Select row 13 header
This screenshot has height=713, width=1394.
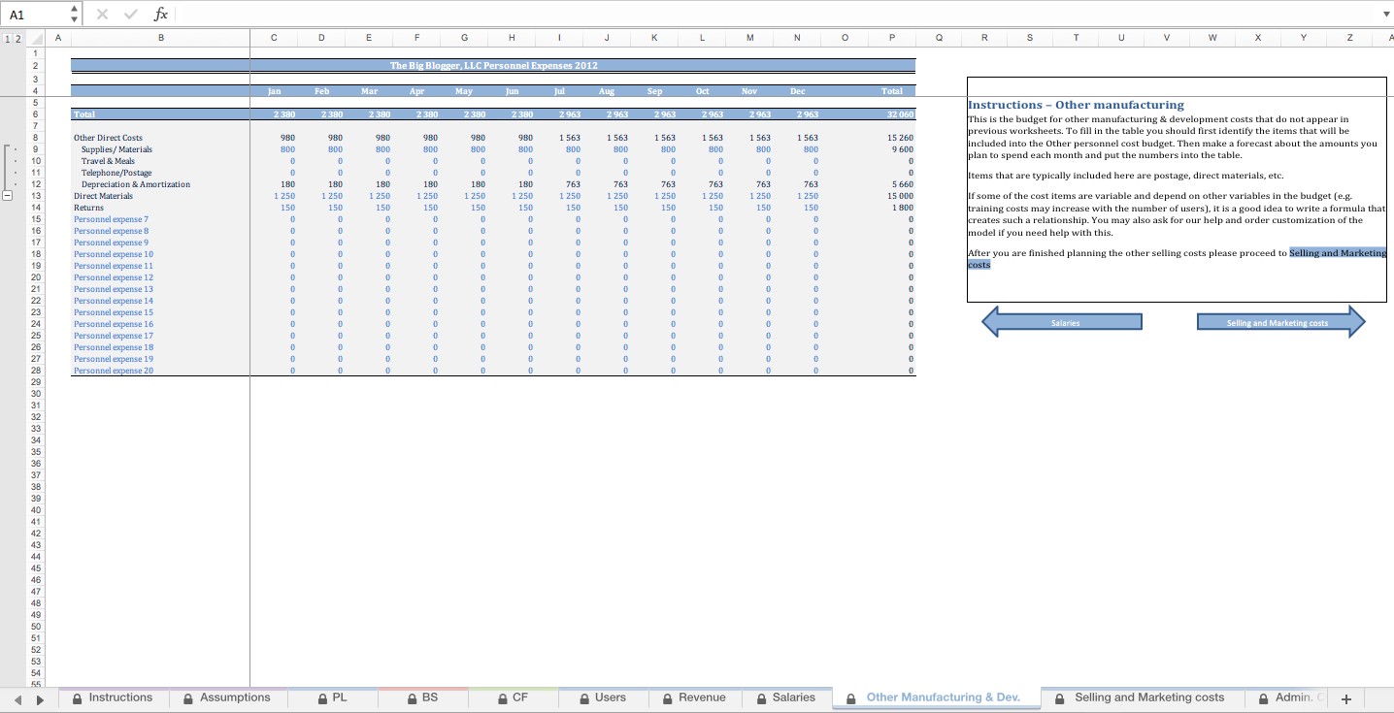coord(35,196)
